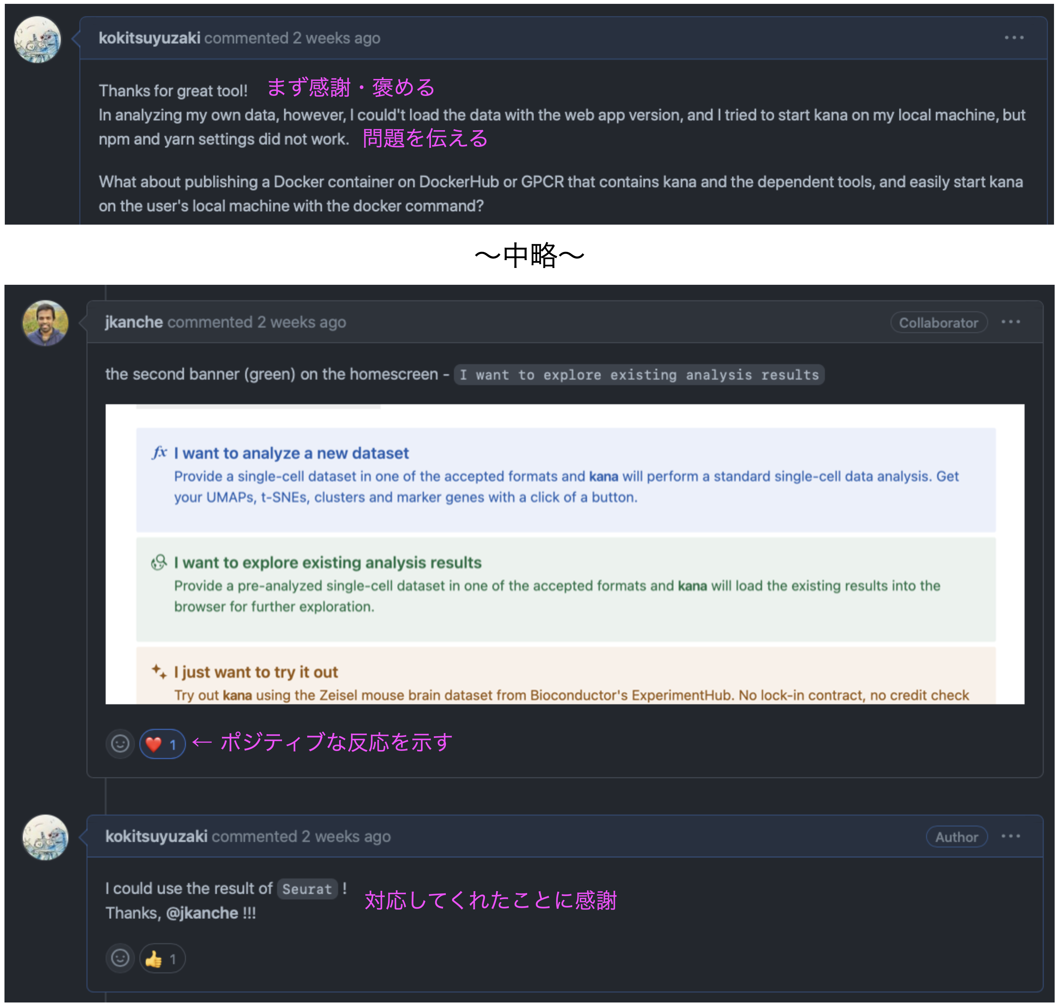1062x1006 pixels.
Task: Open jkanche's comment timestamp 2 weeks ago
Action: [302, 322]
